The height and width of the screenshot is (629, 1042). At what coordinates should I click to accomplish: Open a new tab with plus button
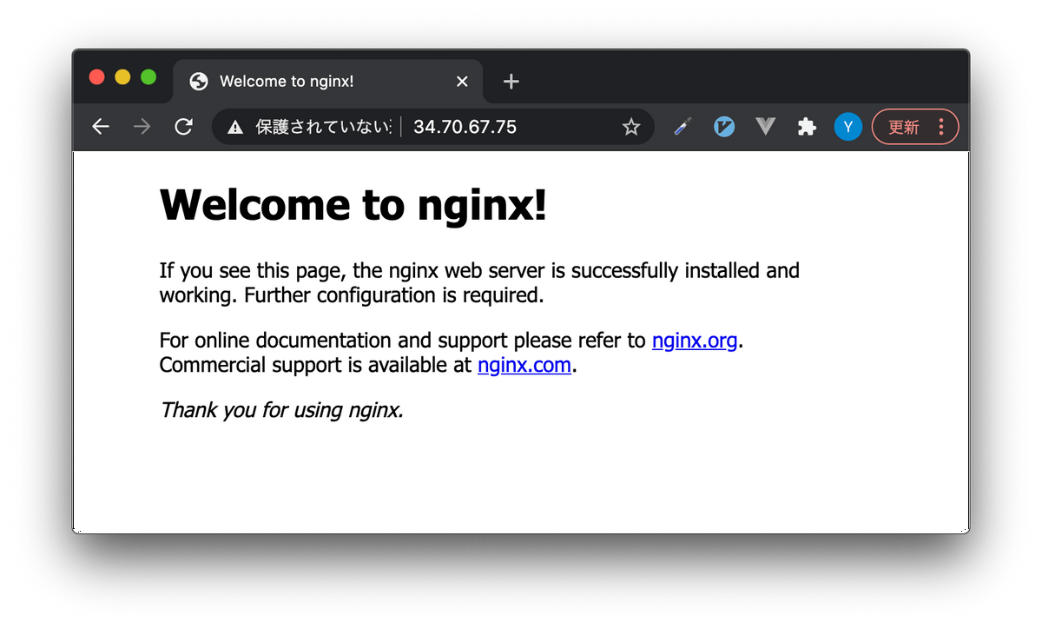[x=511, y=82]
